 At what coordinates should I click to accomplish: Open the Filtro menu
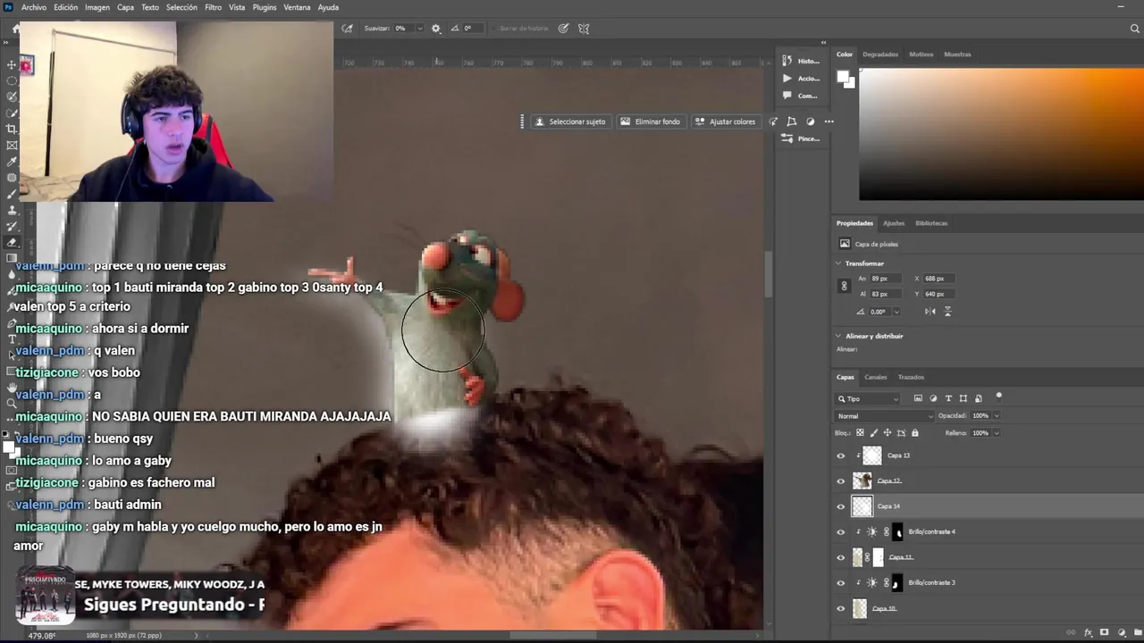pos(213,7)
